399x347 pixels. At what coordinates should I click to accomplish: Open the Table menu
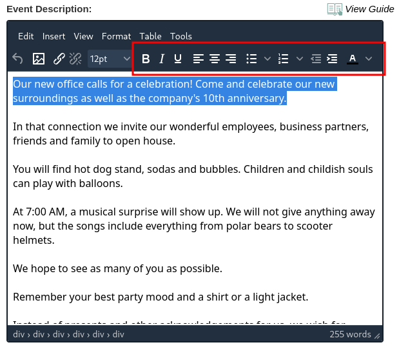[x=150, y=36]
